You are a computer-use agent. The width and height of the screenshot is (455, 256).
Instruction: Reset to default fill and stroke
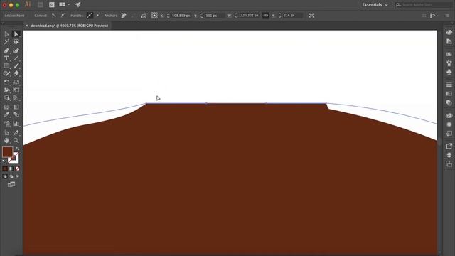coord(4,161)
